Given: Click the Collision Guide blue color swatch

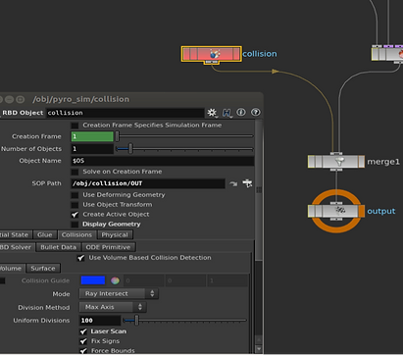Looking at the screenshot, I should point(93,280).
